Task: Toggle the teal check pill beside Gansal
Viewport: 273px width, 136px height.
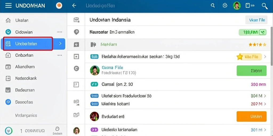Action: tap(95, 84)
